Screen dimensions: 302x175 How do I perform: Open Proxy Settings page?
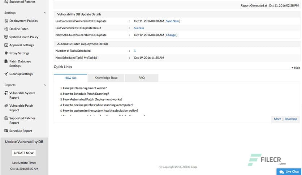(19, 53)
